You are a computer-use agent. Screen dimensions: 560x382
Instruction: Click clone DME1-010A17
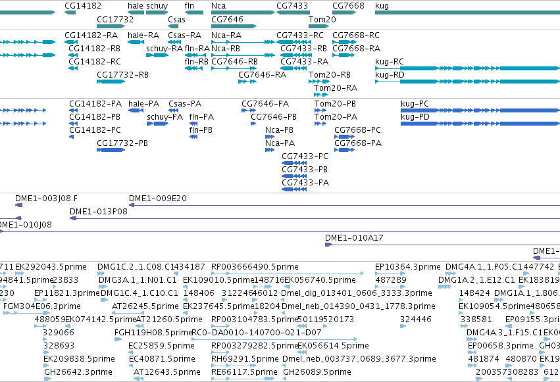tap(354, 238)
